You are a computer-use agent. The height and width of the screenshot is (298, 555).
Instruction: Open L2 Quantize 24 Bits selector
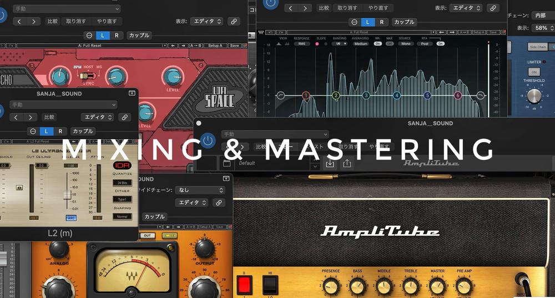click(122, 183)
